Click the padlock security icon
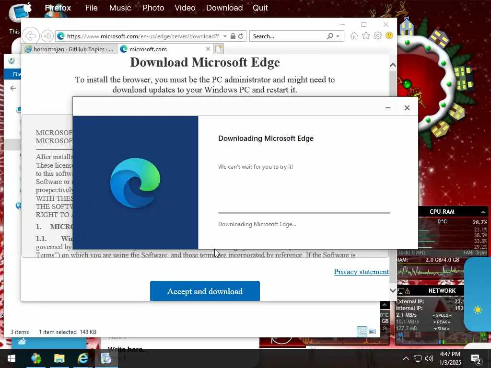The height and width of the screenshot is (368, 491). pyautogui.click(x=233, y=36)
